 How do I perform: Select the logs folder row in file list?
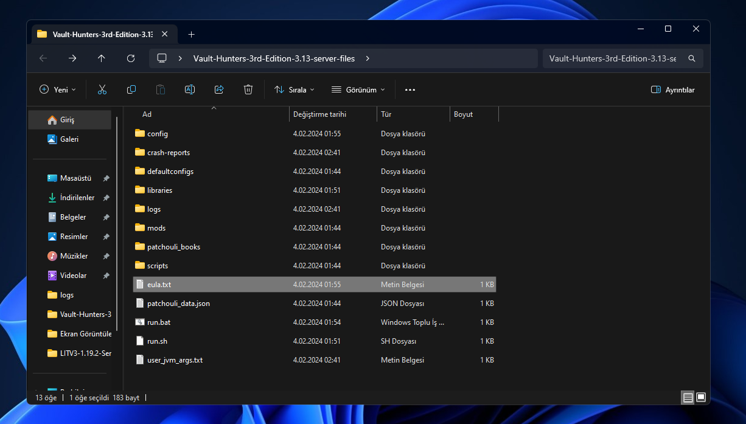click(315, 209)
